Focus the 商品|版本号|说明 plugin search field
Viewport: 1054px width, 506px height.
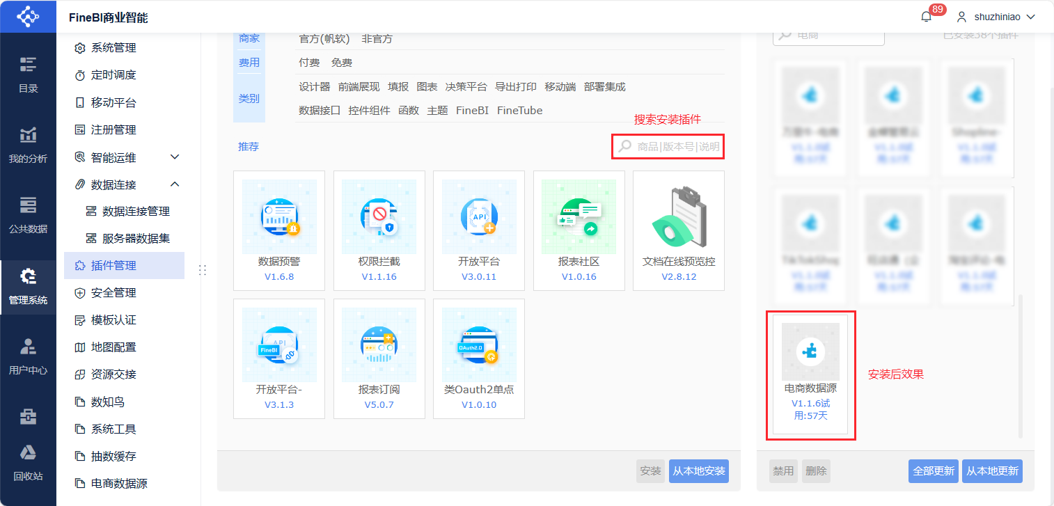(668, 146)
